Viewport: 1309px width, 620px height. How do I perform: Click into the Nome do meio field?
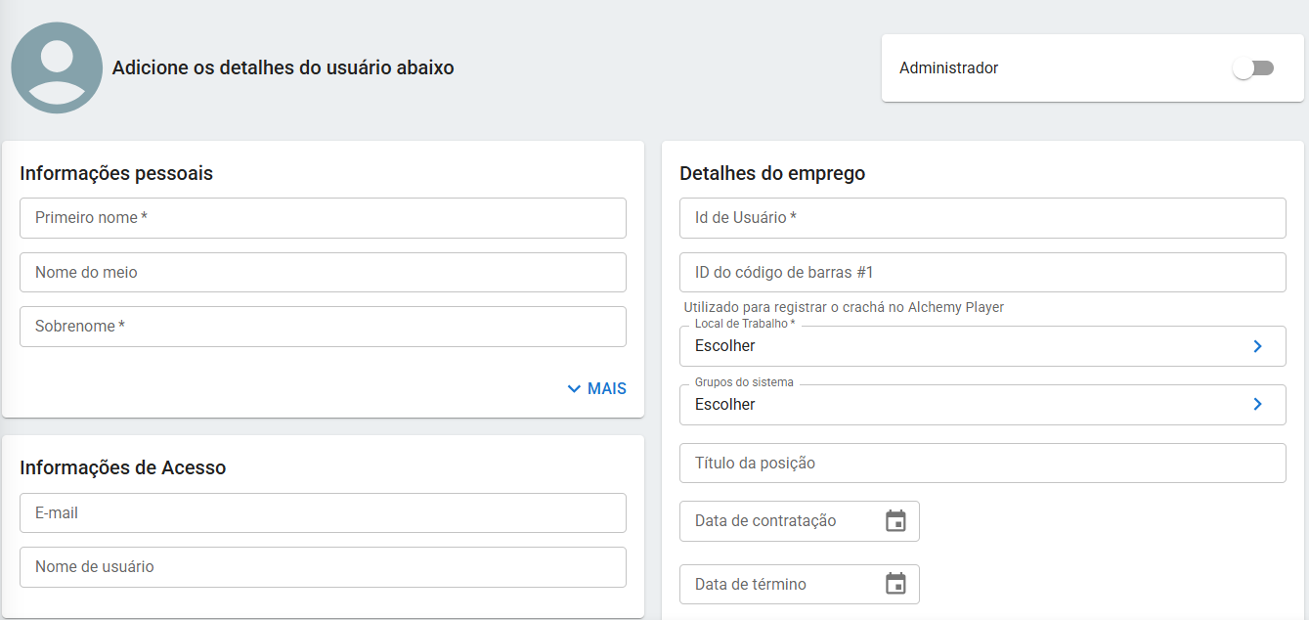tap(323, 273)
